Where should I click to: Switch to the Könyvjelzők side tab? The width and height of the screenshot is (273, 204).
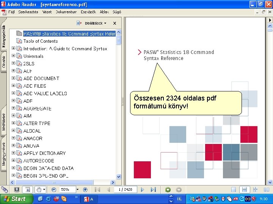pos(4,36)
